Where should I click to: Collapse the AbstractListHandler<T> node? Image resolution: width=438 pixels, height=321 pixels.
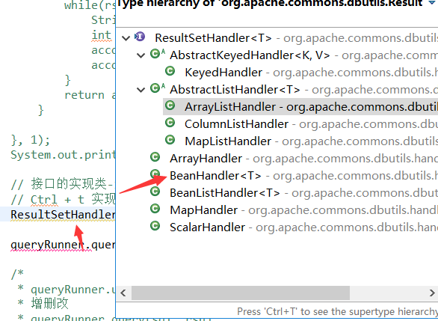point(141,90)
